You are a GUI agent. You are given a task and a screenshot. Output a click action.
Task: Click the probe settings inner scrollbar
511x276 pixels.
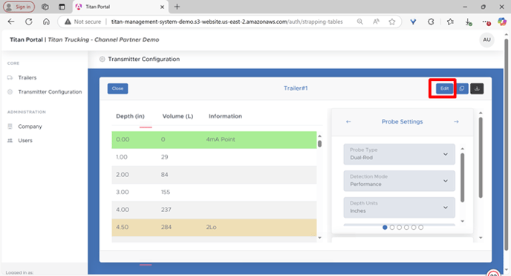[x=462, y=178]
